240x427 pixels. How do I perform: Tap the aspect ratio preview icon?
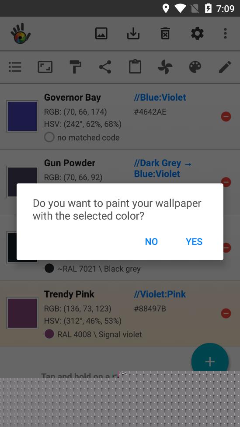click(x=45, y=67)
